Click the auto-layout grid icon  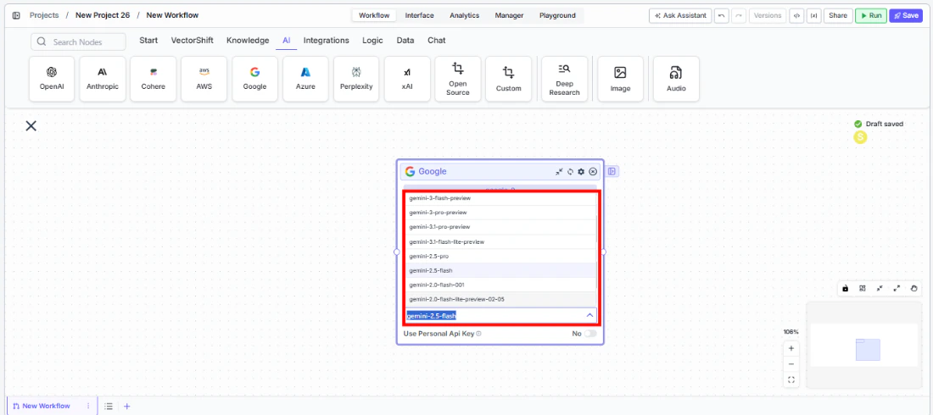tap(863, 288)
